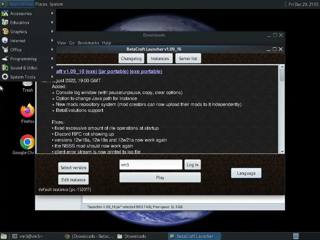Click the launcher-1.09_16.jar status bar text

[x=135, y=207]
